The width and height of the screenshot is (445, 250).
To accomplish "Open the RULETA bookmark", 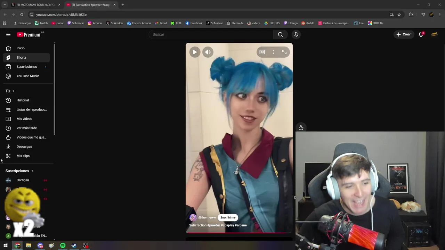I will click(x=375, y=23).
